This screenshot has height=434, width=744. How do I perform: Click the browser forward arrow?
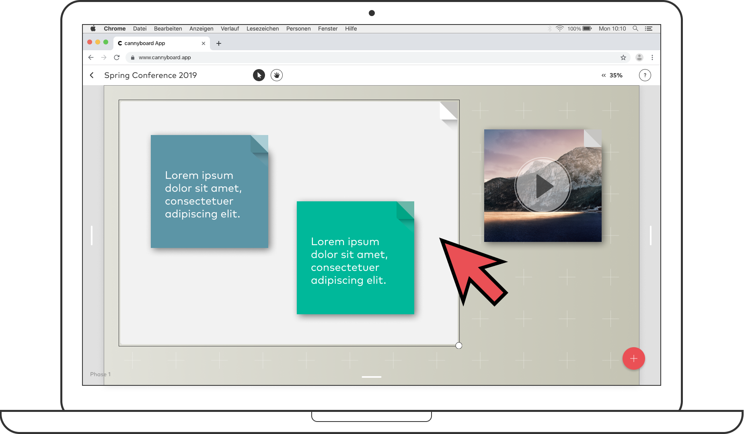coord(104,57)
